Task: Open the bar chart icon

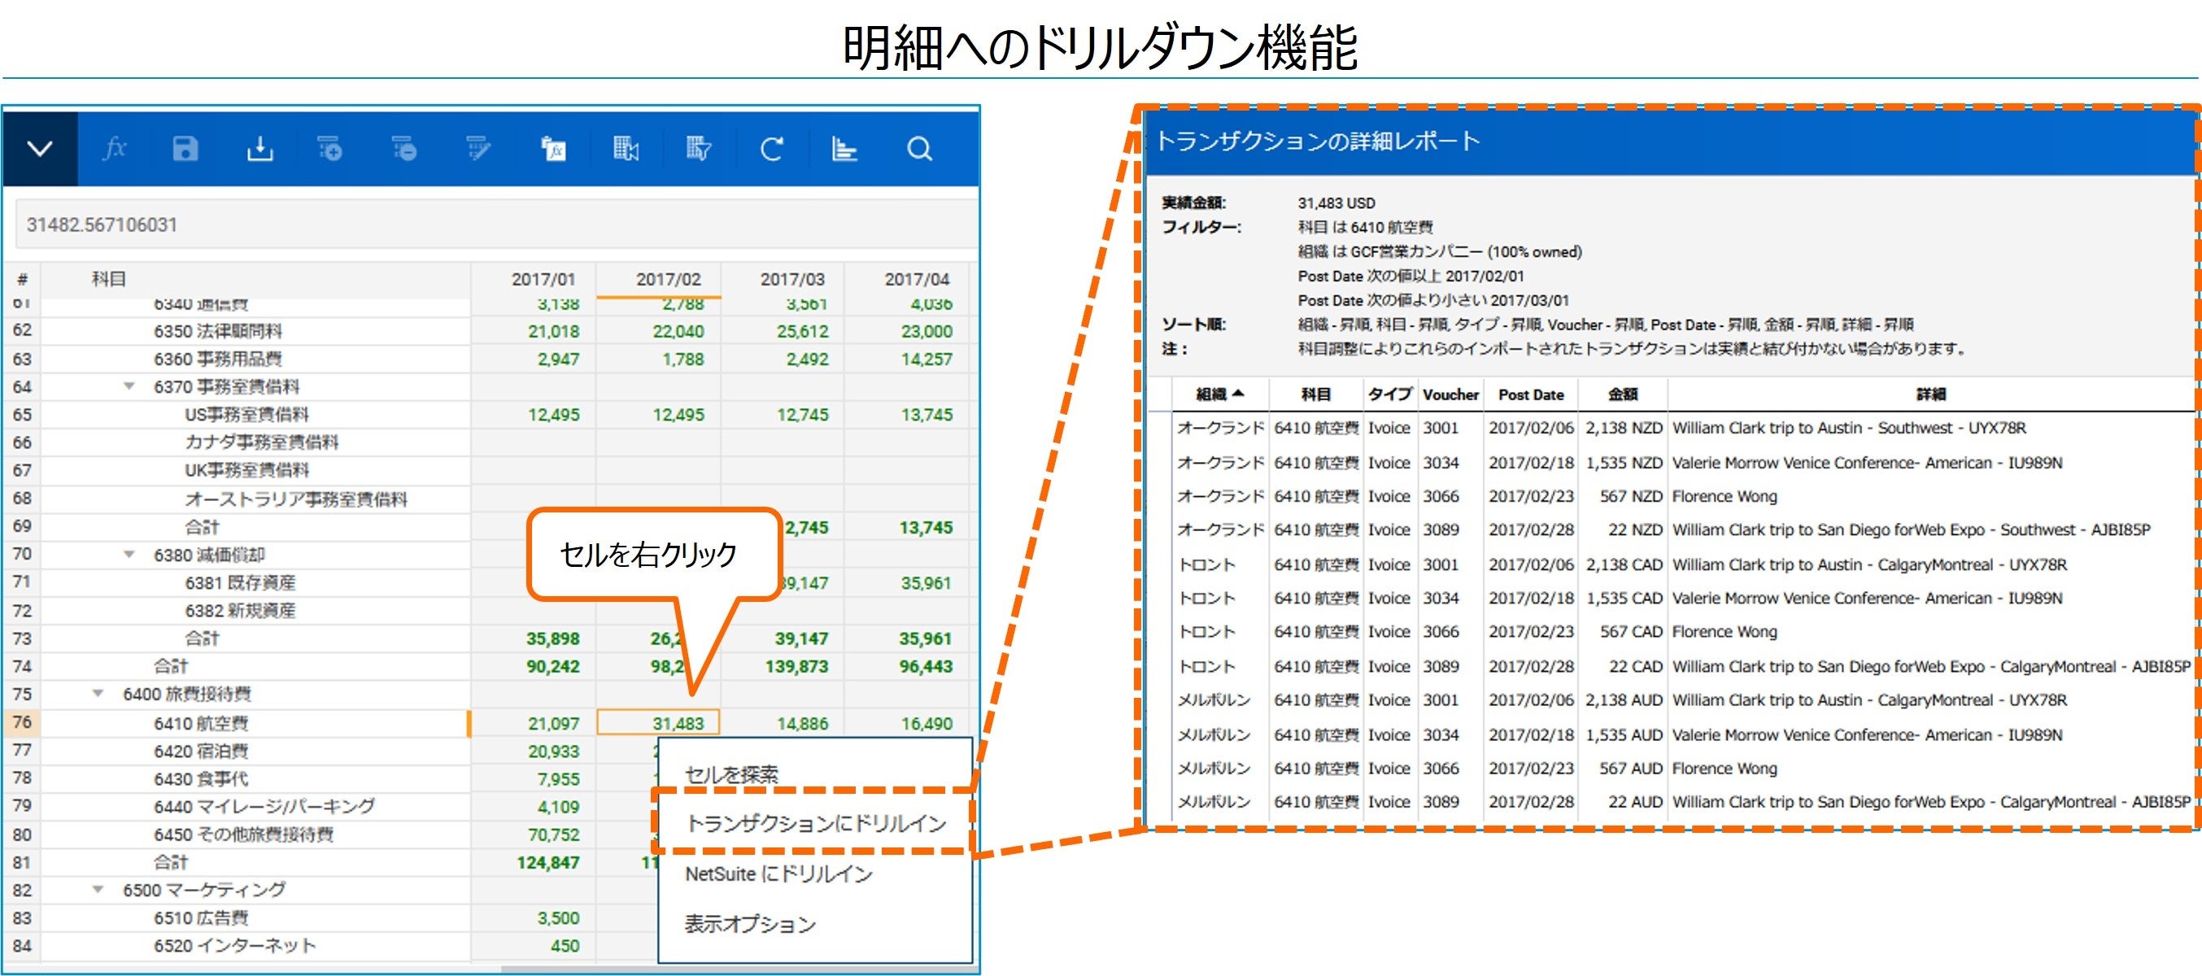Action: [844, 149]
